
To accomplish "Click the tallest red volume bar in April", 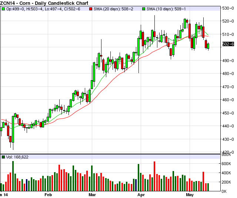I will [x=154, y=176].
